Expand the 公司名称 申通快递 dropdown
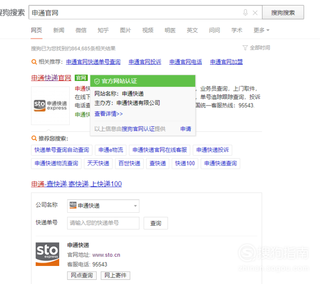The width and height of the screenshot is (320, 284). [103, 206]
